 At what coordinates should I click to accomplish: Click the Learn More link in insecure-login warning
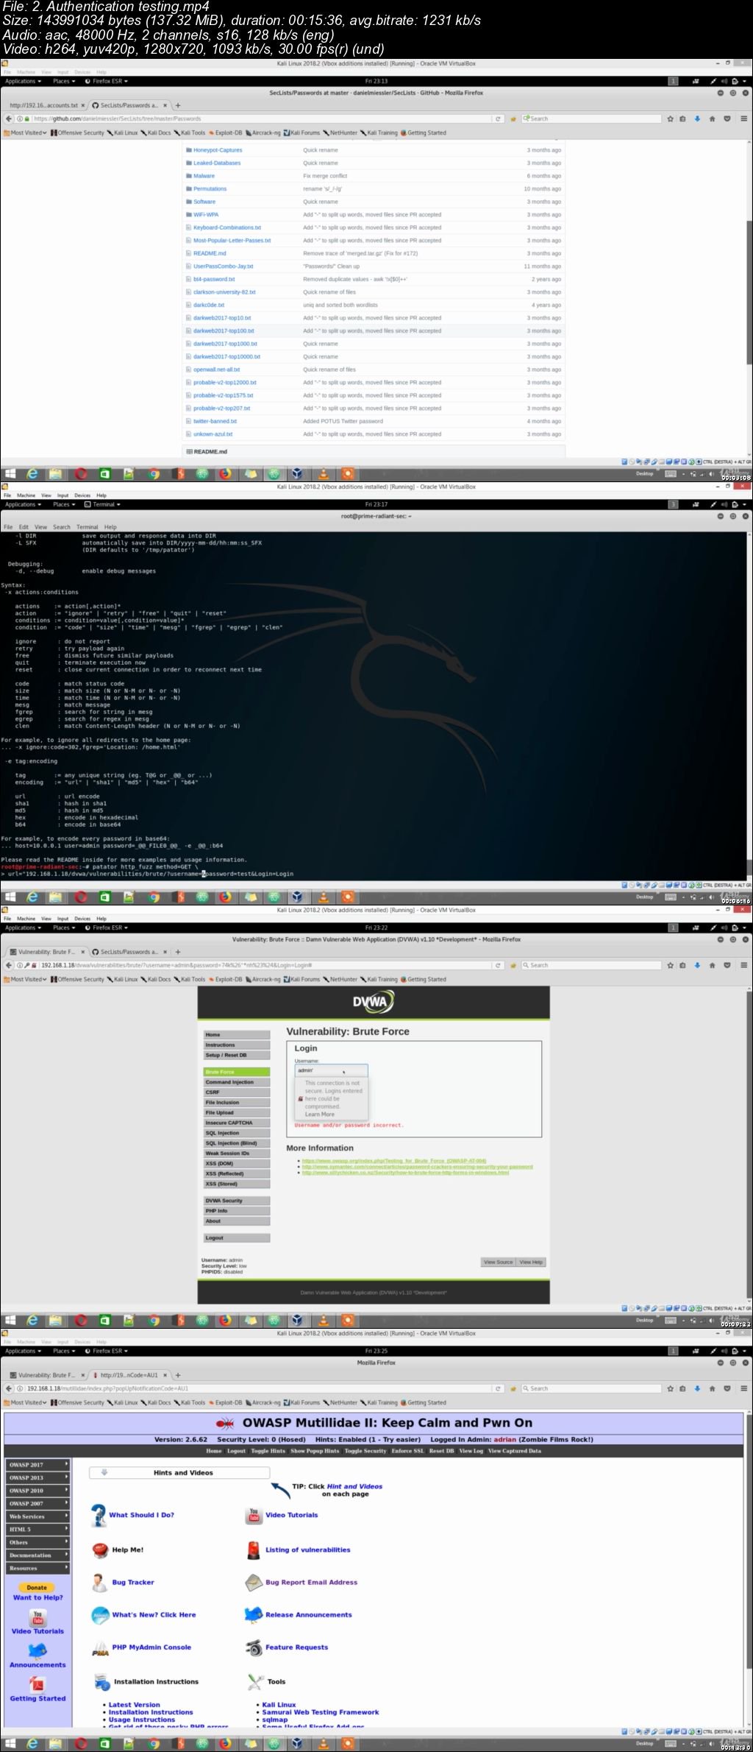pos(319,1114)
